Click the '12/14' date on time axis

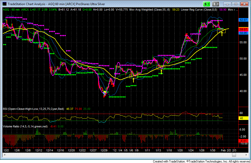[50, 150]
